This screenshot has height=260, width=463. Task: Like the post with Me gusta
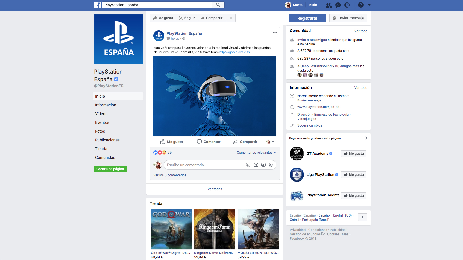pos(171,142)
